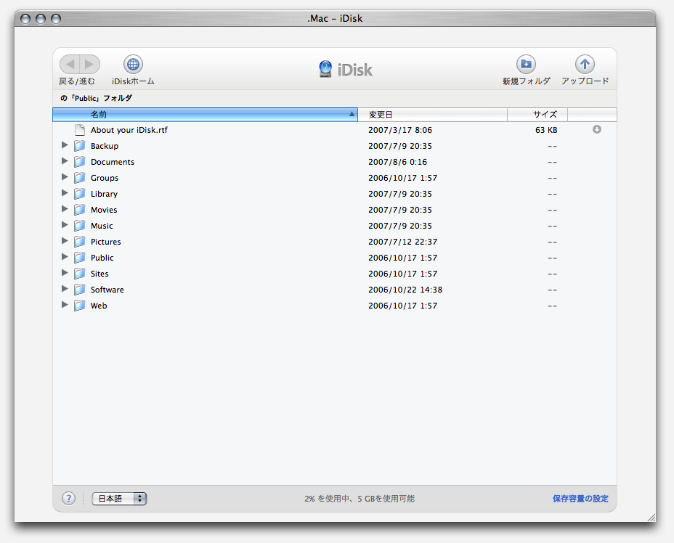
Task: Expand the Documents folder triangle
Action: pos(65,161)
